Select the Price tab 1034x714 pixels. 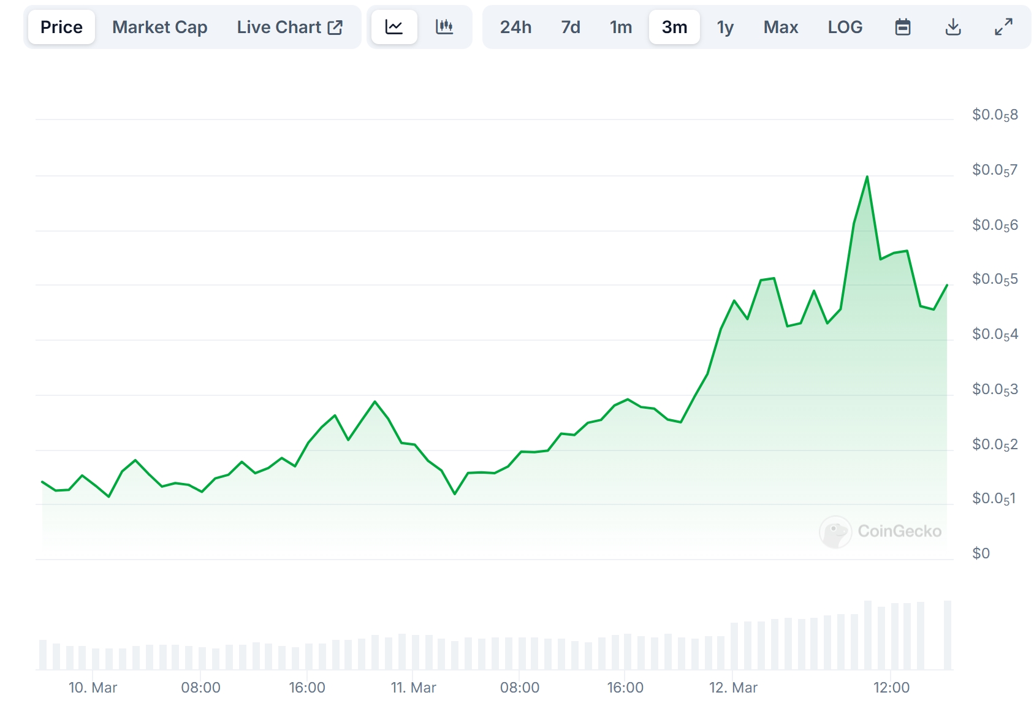[61, 27]
